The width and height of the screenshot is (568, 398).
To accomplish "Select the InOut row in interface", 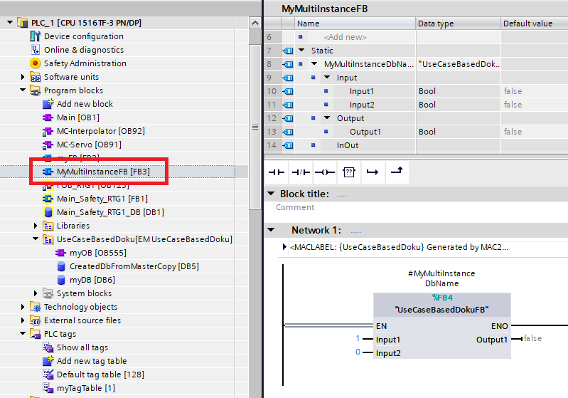I will coord(348,145).
